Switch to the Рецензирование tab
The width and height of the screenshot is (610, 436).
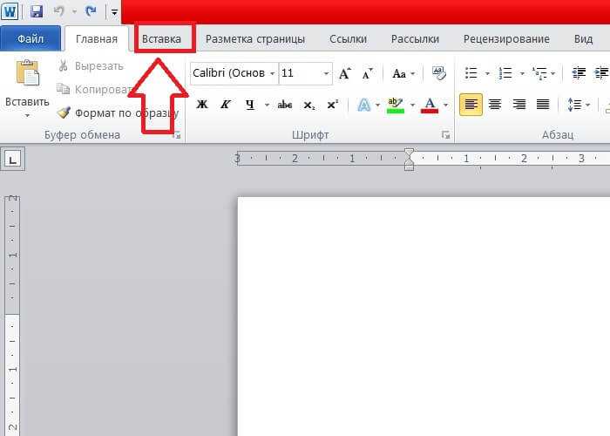(x=506, y=39)
